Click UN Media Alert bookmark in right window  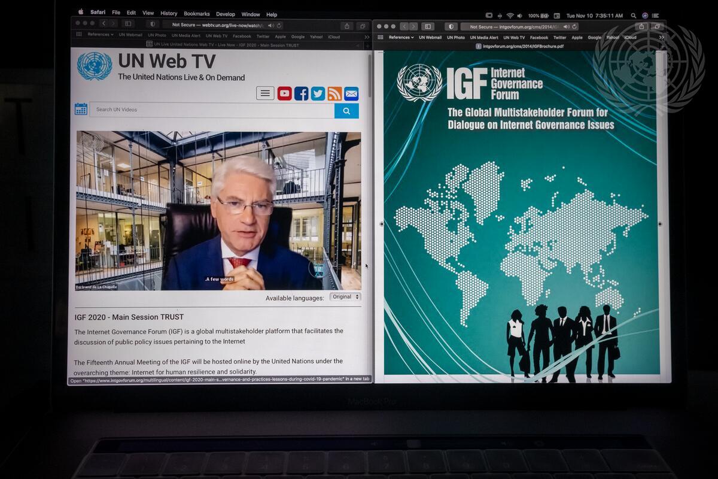coord(484,37)
